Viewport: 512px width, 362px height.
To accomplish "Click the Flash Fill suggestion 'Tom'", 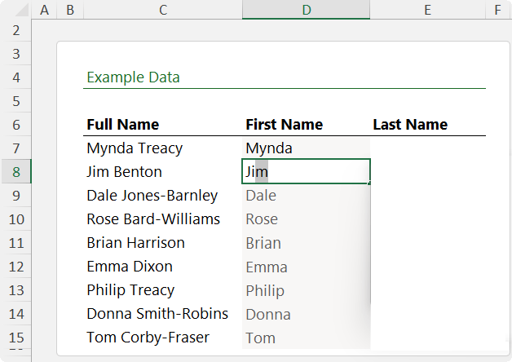I will [x=306, y=338].
